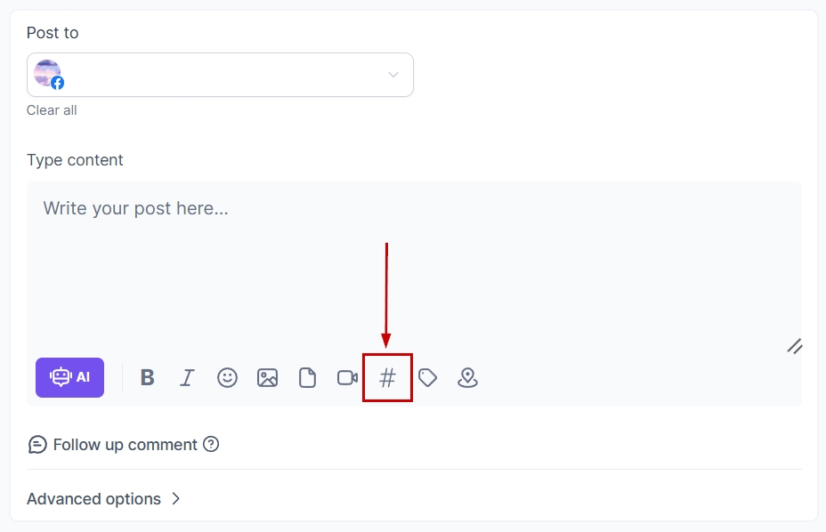Screen dimensions: 826x532
Task: Click the Follow up comment help icon
Action: tap(211, 444)
